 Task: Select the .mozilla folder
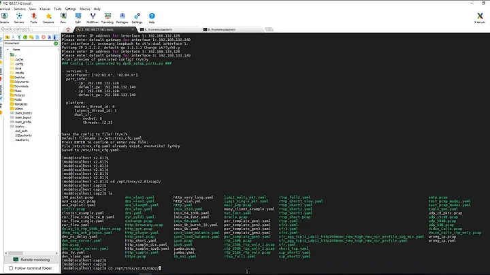(17, 73)
